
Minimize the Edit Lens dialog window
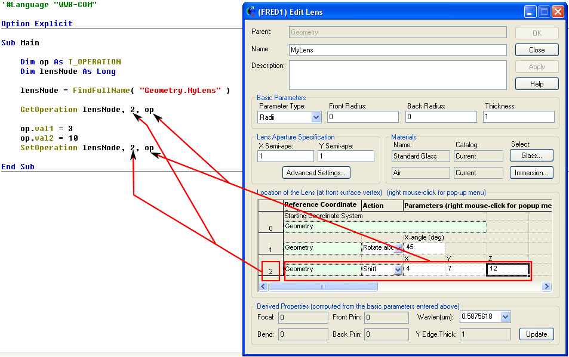coord(530,11)
